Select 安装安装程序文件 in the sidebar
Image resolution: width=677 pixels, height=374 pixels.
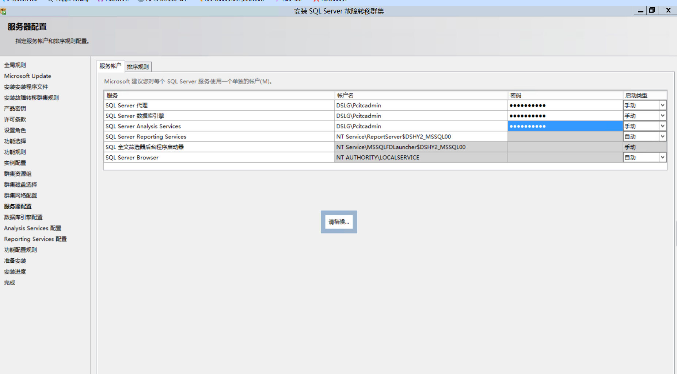pyautogui.click(x=26, y=87)
